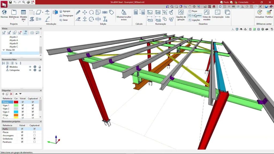This screenshot has width=274, height=154.
Task: Collapse the Vistas 3D tree node
Action: pos(3,50)
